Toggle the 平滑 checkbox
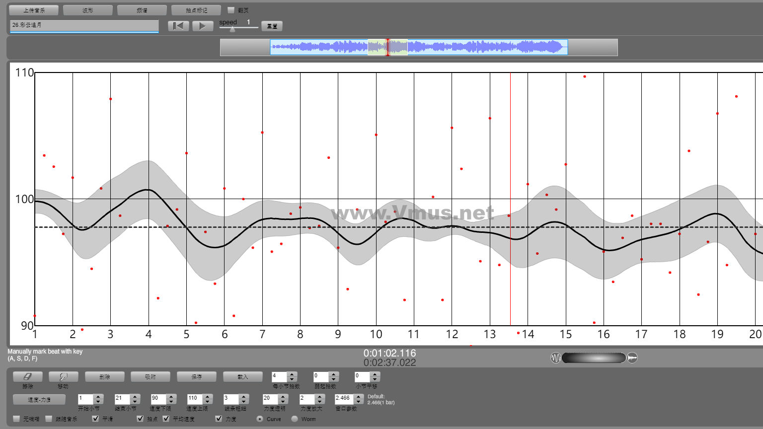 [96, 419]
